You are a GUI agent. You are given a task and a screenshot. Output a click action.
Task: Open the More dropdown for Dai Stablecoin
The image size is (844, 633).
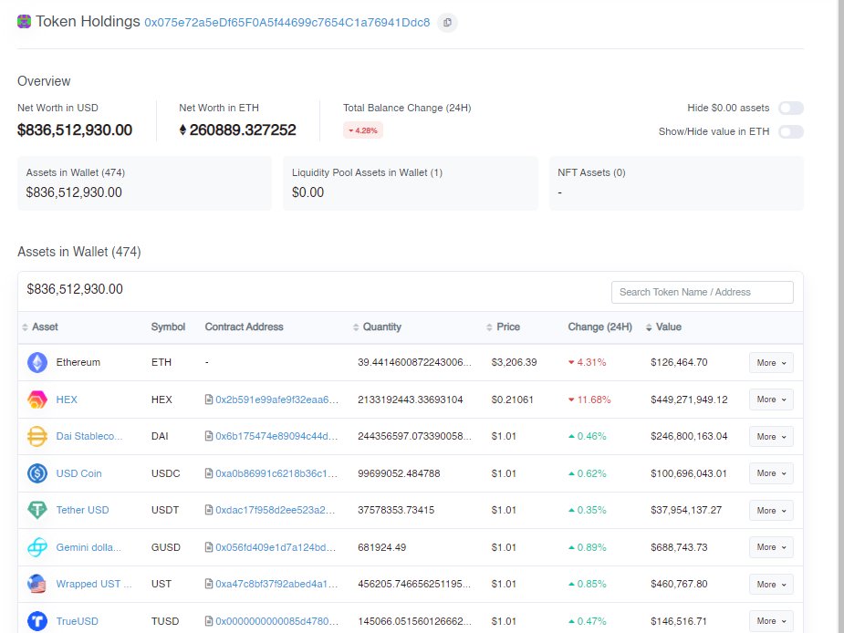(x=771, y=437)
